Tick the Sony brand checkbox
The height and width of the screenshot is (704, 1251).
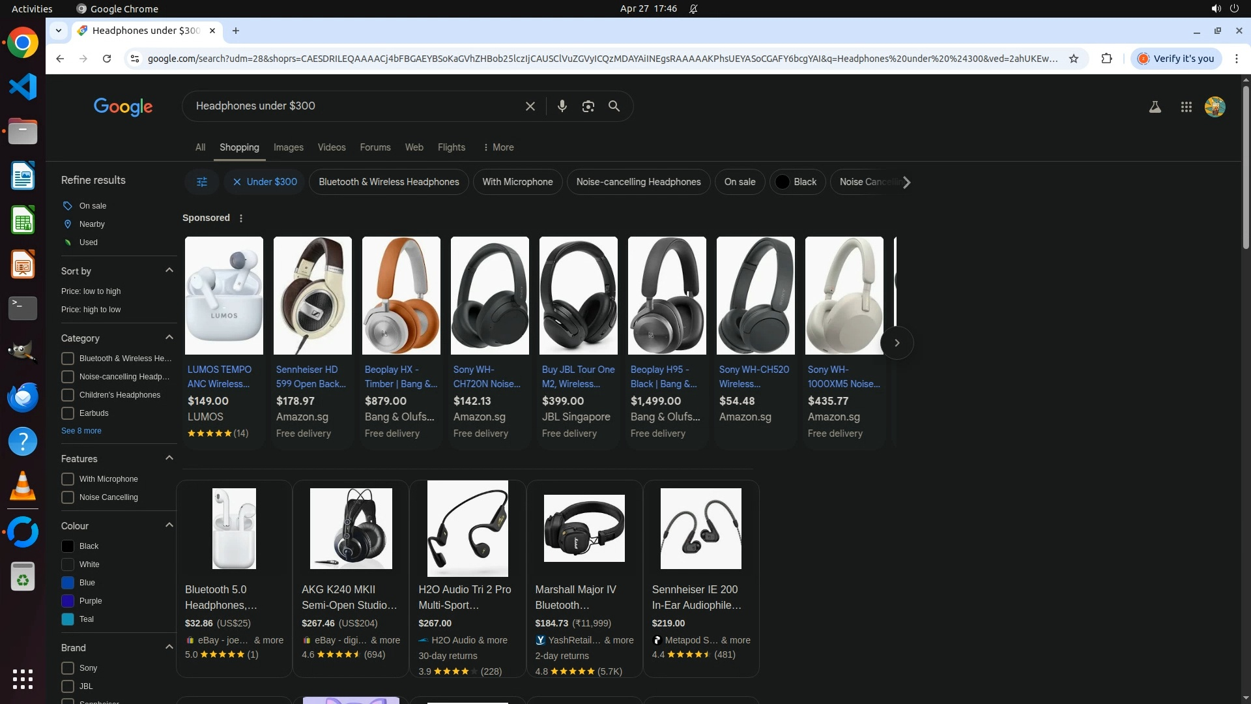(68, 668)
